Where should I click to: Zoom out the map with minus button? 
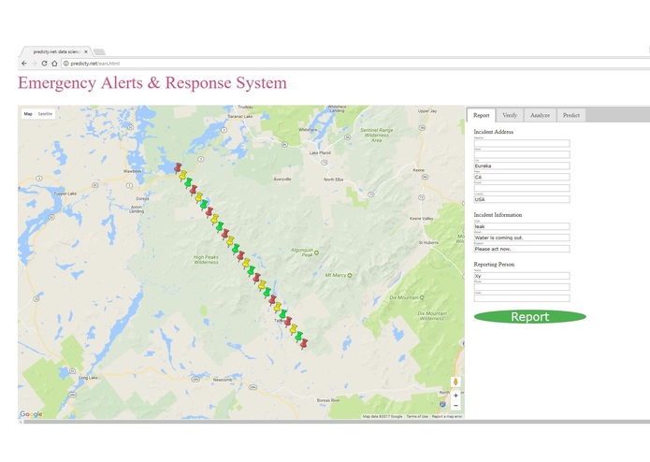[455, 406]
